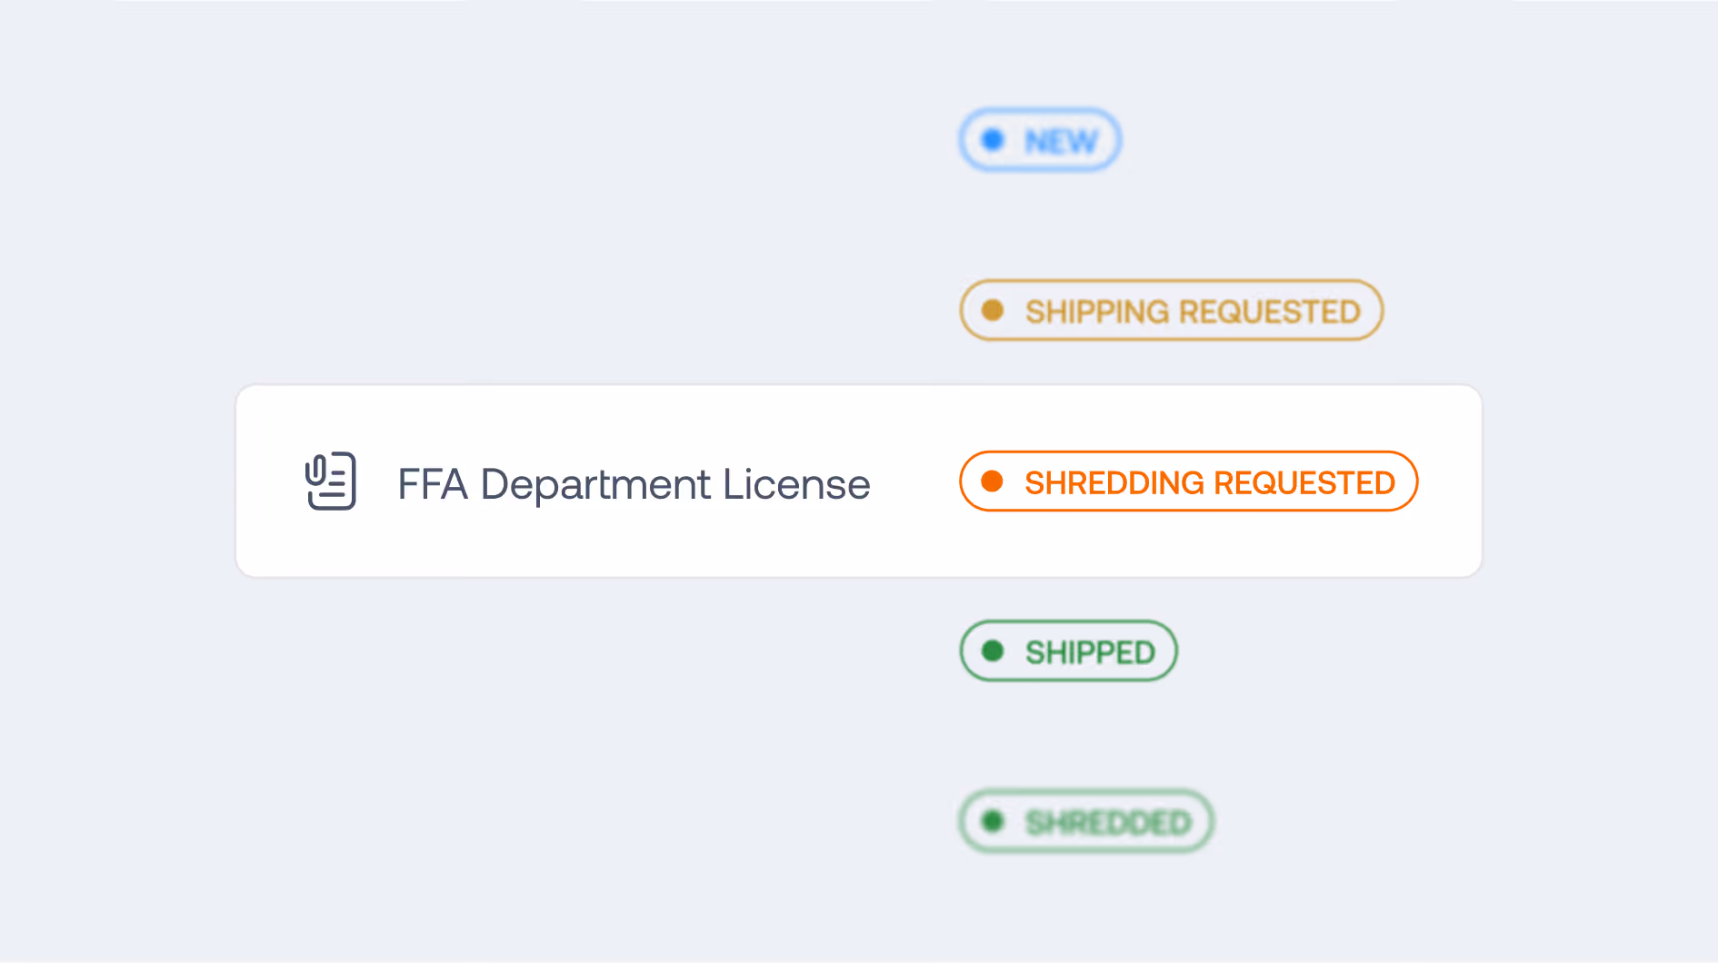
Task: Click the SHIPPING REQUESTED status badge
Action: 1172,311
